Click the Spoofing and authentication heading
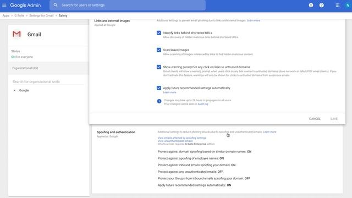 coord(116,132)
